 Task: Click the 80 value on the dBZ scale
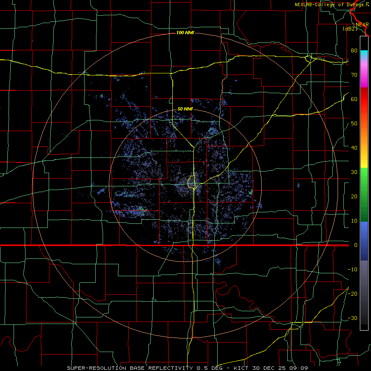coord(354,50)
